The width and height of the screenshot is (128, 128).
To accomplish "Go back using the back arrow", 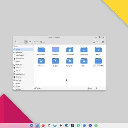I will (16, 42).
